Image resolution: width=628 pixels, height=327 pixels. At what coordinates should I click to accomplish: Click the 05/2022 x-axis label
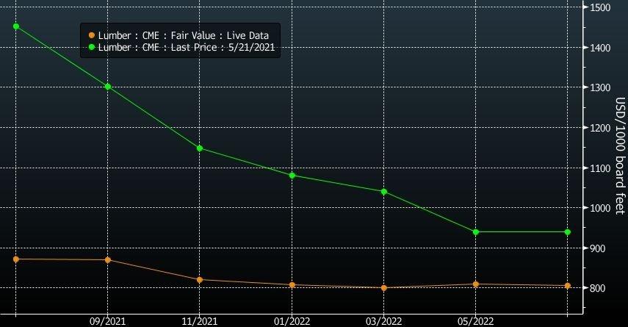coord(476,321)
